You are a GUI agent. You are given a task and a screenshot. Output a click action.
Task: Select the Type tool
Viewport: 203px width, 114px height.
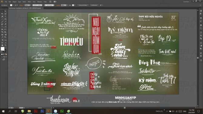[x=5, y=17]
